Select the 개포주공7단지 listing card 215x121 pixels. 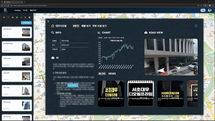coord(17,32)
